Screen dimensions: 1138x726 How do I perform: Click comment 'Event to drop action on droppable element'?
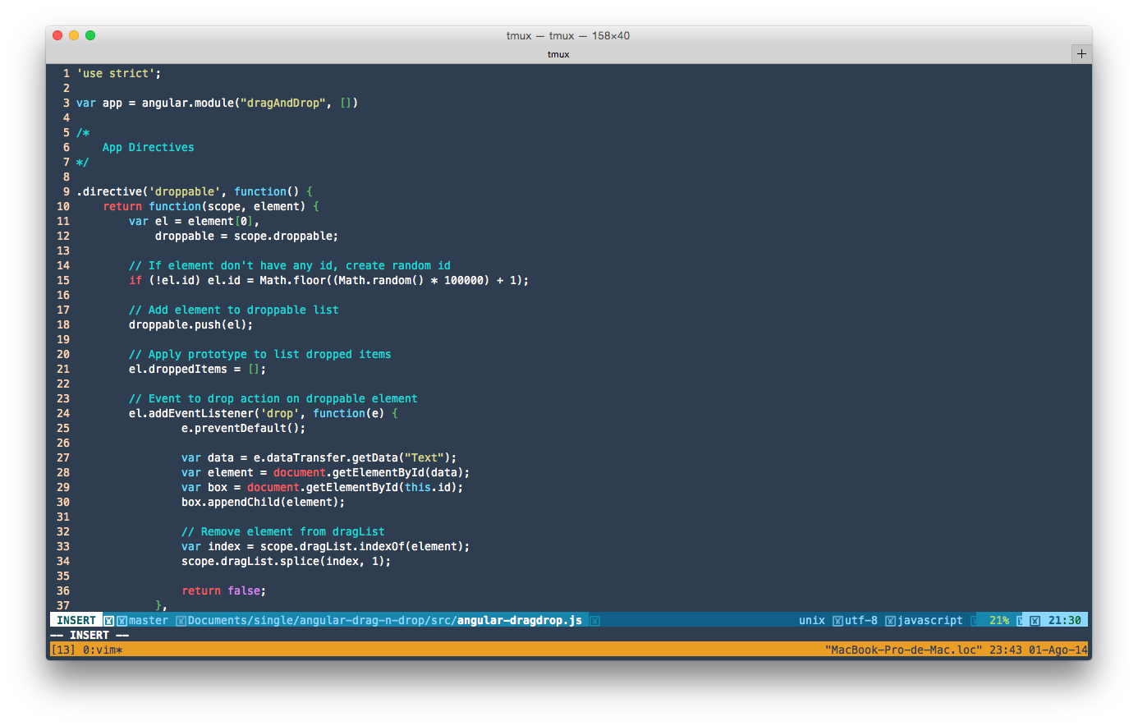point(273,398)
